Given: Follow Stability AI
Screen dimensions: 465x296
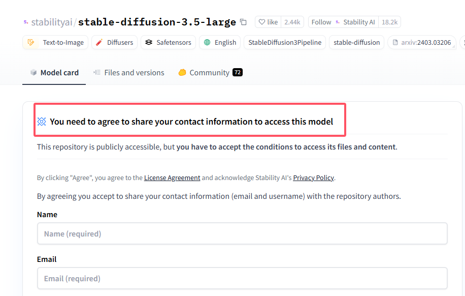Looking at the screenshot, I should (x=343, y=22).
